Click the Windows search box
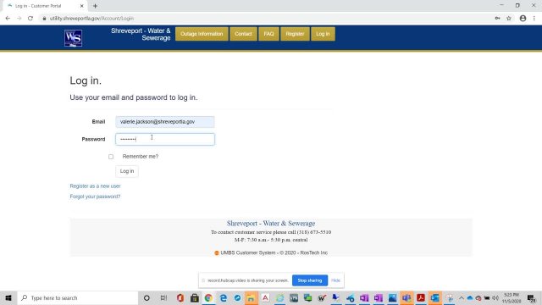The height and width of the screenshot is (305, 542). pyautogui.click(x=78, y=297)
